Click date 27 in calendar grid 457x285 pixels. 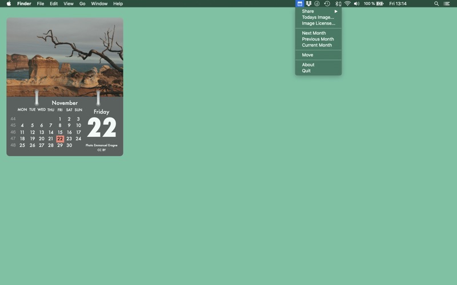point(42,145)
